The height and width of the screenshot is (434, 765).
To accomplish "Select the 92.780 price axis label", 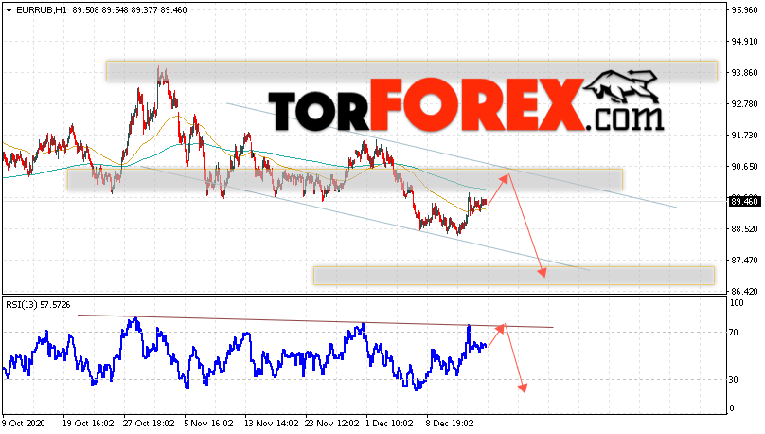I will click(x=744, y=104).
